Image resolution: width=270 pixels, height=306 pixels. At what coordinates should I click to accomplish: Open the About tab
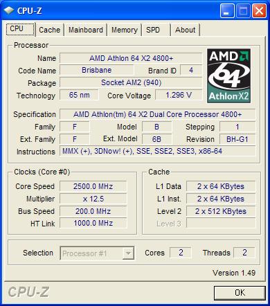pyautogui.click(x=186, y=30)
